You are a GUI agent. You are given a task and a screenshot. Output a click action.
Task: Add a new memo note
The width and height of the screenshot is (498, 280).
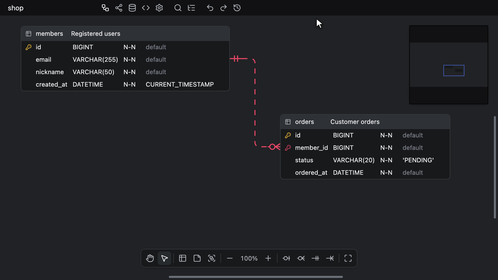tap(197, 258)
